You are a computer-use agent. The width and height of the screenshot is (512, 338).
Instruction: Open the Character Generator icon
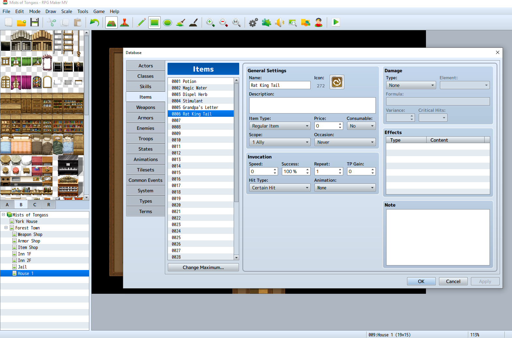click(318, 22)
